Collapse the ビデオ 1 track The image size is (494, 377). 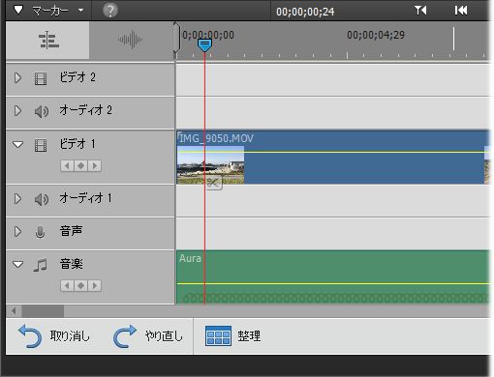point(17,144)
